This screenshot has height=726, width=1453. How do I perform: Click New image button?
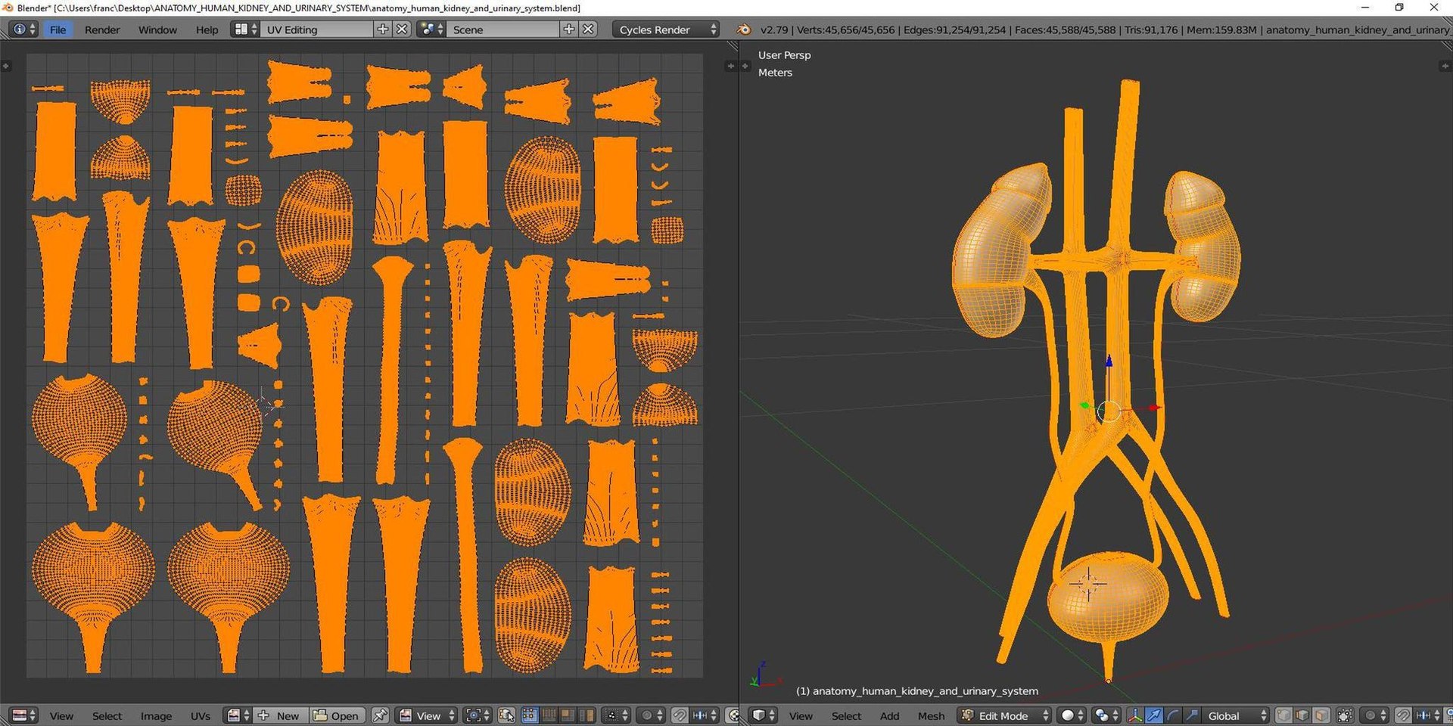coord(279,715)
